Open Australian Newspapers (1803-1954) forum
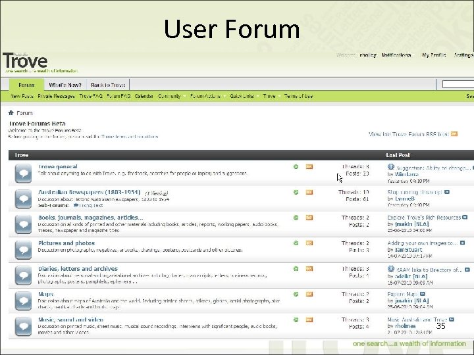 pos(89,192)
